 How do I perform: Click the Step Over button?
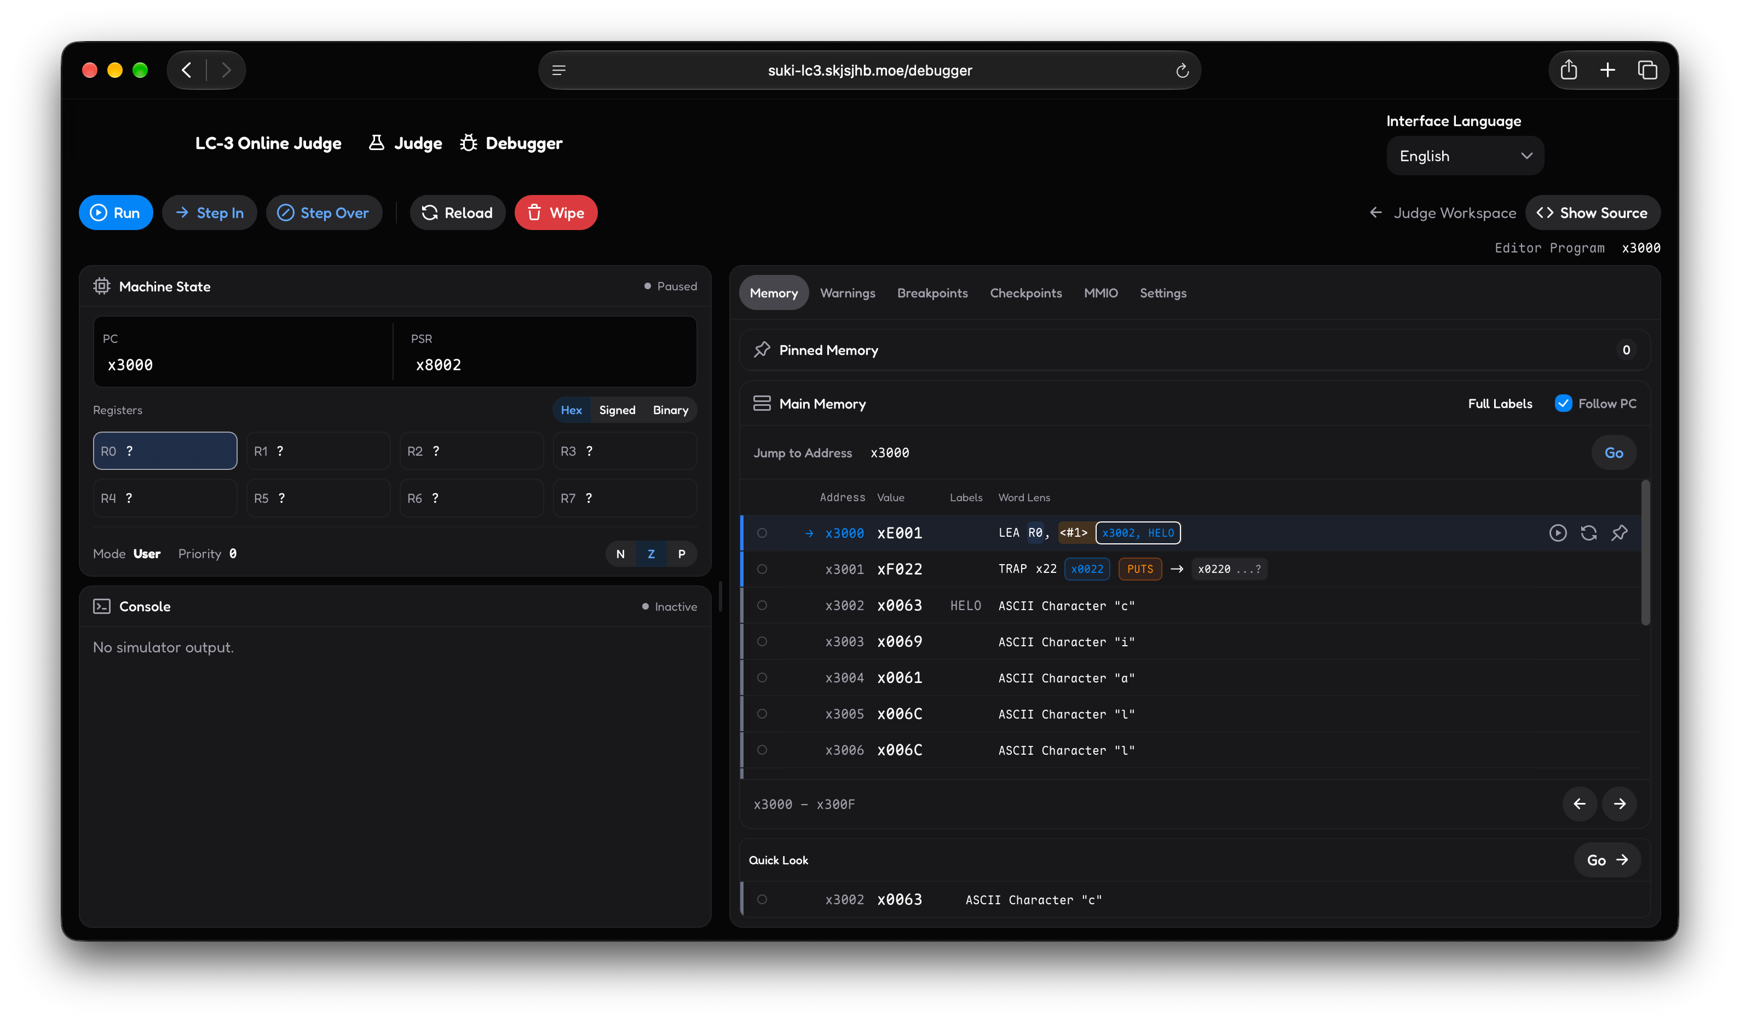[x=323, y=213]
